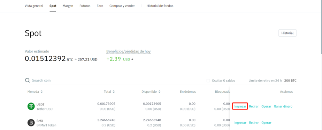Image resolution: width=322 pixels, height=130 pixels.
Task: Enable the Ocultar 0 saldos checkbox
Action: 208,81
